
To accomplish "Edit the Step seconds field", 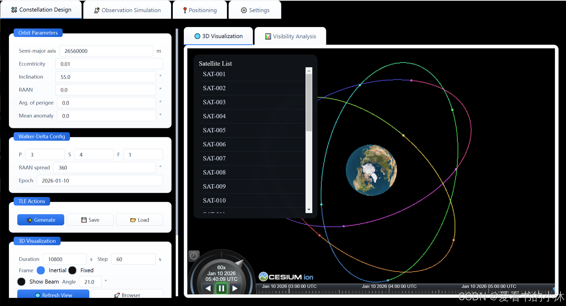I will (x=133, y=259).
